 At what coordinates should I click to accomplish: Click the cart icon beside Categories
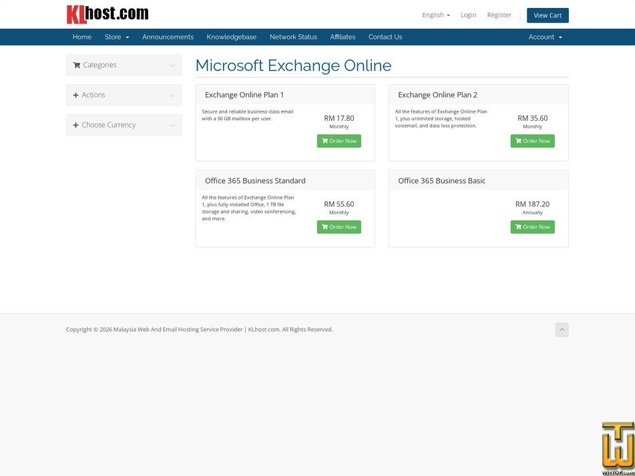[77, 65]
